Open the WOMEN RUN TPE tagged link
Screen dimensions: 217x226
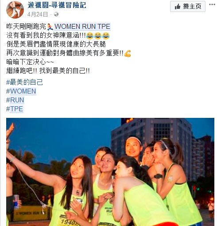(82, 27)
